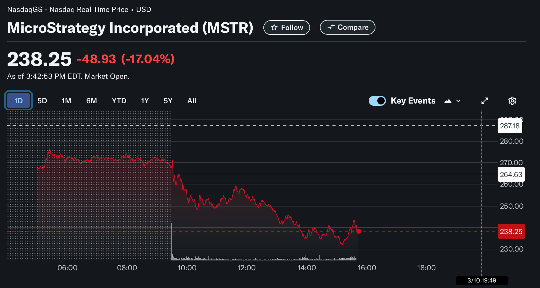Click the mountain chart type icon
The image size is (540, 288).
click(x=448, y=101)
